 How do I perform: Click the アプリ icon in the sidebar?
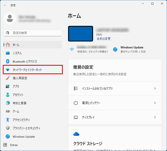pos(8,86)
